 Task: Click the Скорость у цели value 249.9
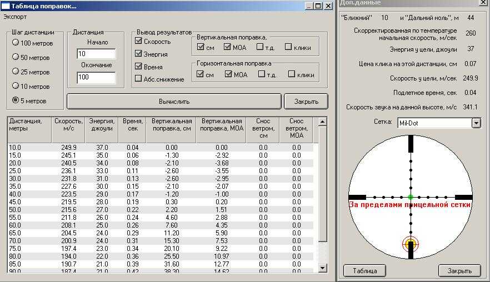471,78
